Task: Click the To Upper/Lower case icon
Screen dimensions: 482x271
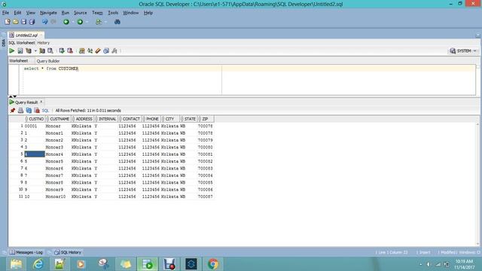Action: [x=90, y=50]
